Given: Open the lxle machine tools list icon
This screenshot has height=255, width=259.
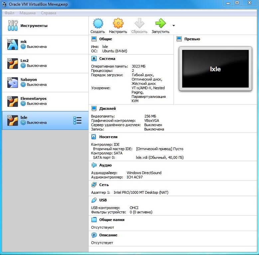Looking at the screenshot, I should [x=77, y=120].
